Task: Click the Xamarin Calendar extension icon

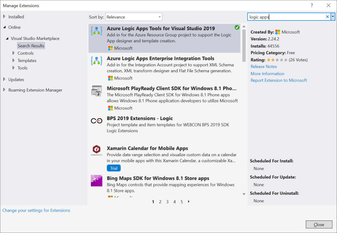Action: tap(96, 150)
